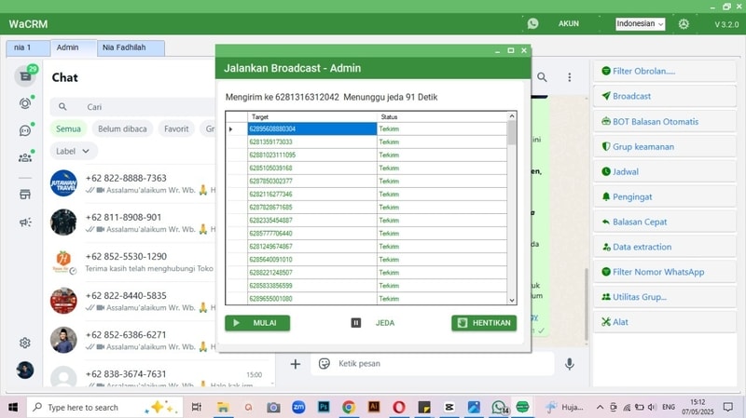The image size is (746, 418).
Task: Open the megaphone advertise icon in the sidebar
Action: [25, 222]
